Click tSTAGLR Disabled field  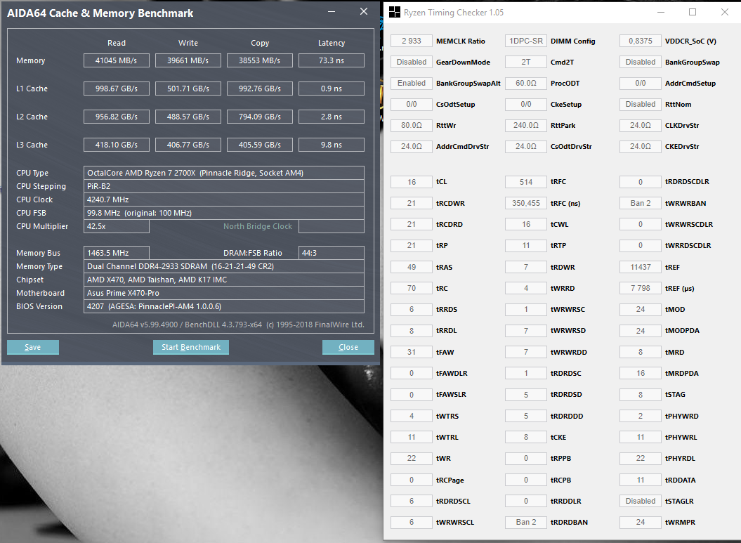(641, 501)
